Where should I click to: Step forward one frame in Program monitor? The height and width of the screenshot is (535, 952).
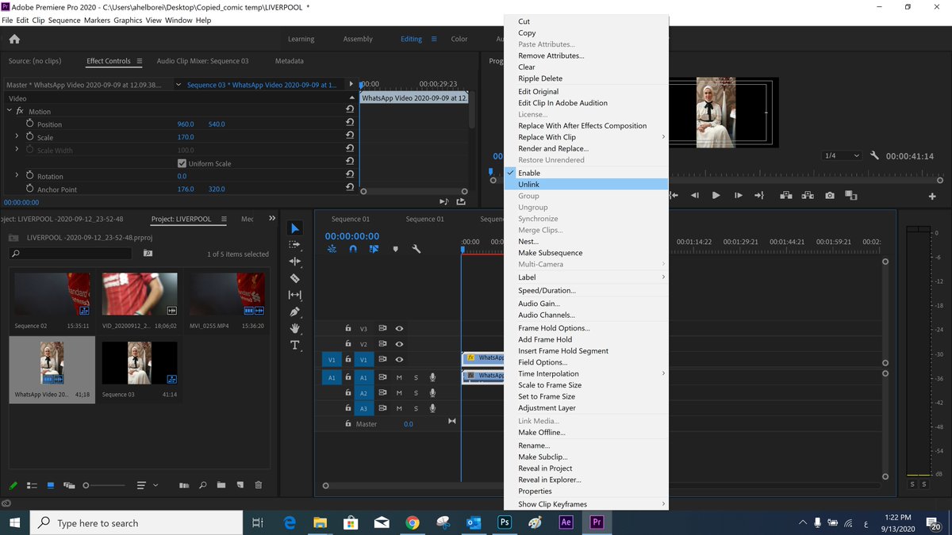point(738,195)
